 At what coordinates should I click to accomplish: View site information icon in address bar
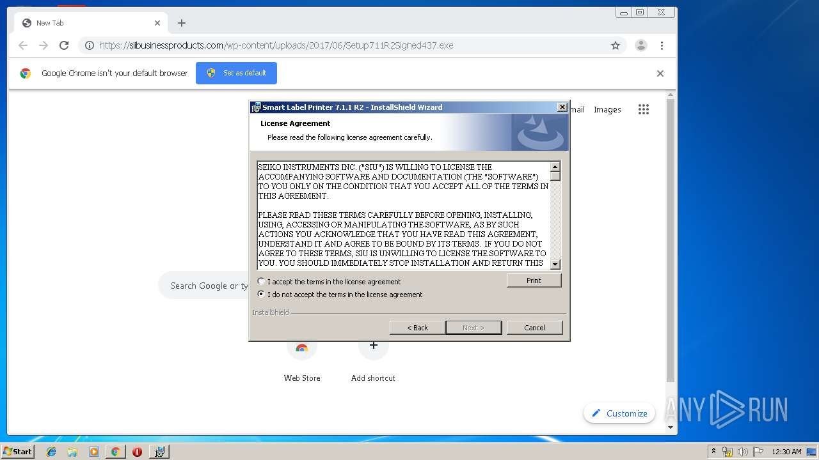pos(90,45)
